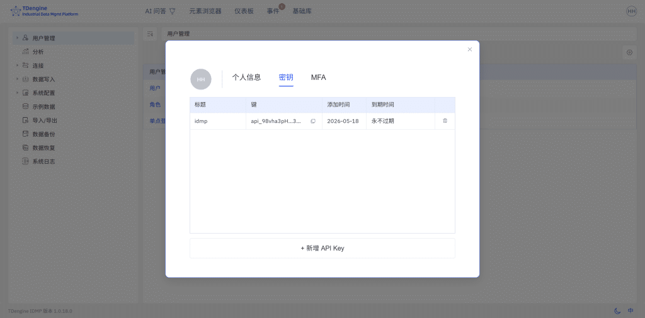Click the AI 问答 lightbulb icon
The width and height of the screenshot is (645, 318).
[173, 11]
